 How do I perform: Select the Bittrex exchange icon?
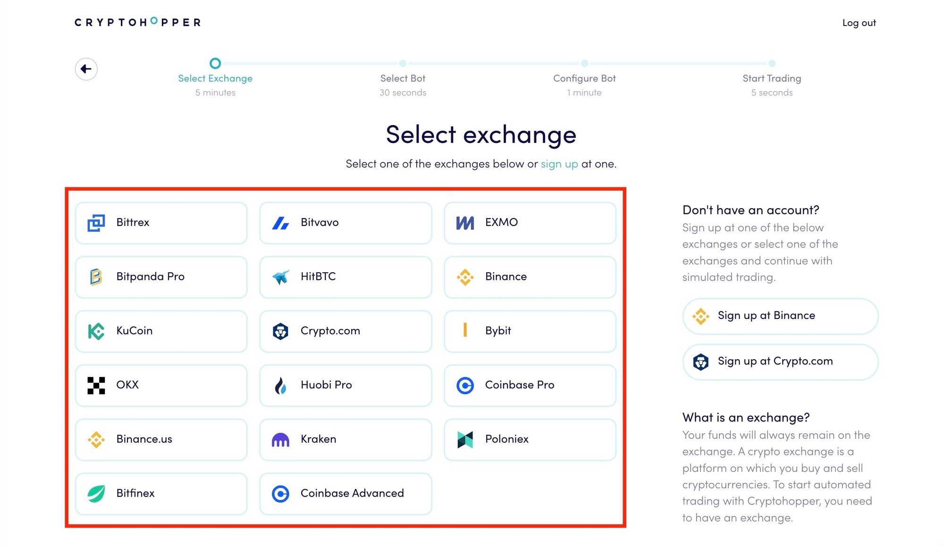click(x=95, y=222)
